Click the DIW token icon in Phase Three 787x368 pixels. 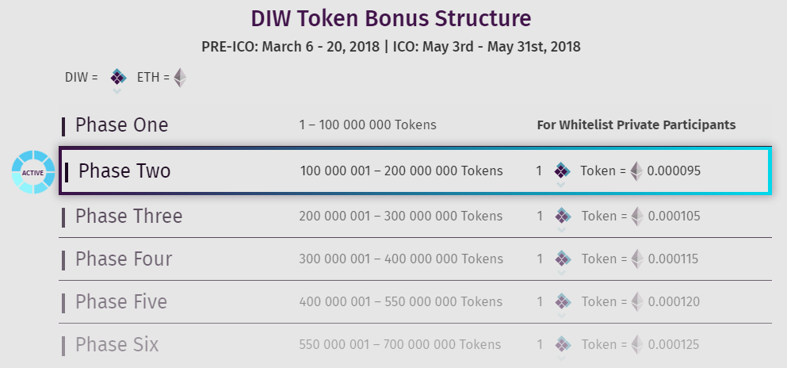(562, 216)
